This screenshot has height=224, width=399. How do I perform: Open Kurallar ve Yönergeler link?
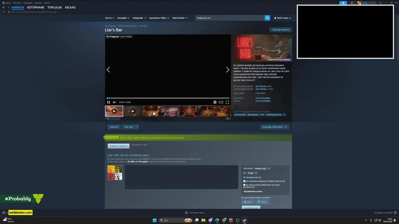click(138, 161)
